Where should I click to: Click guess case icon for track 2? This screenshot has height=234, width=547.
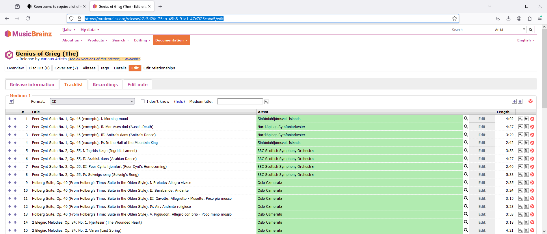520,127
